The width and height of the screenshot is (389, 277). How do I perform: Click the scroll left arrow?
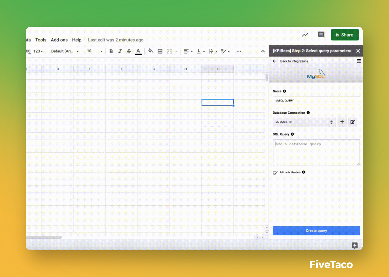tap(257, 237)
